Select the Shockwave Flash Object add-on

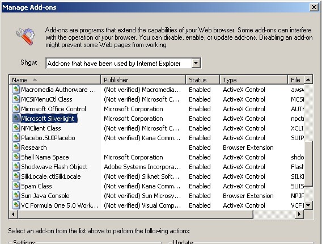(x=54, y=167)
